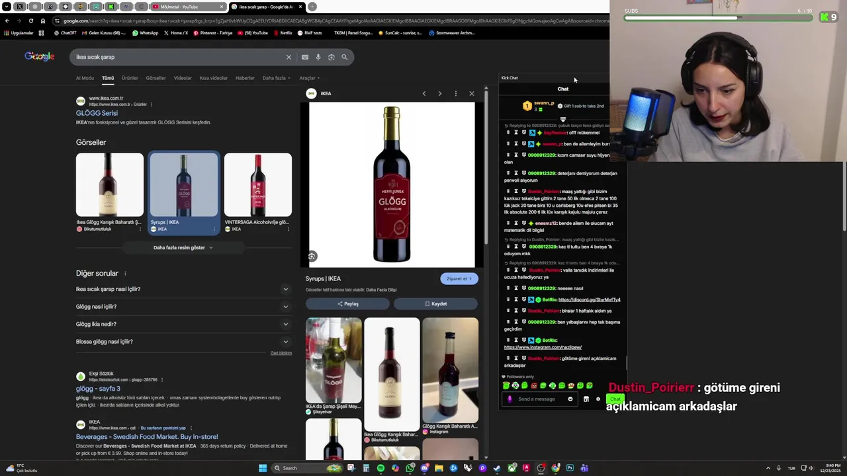Open WhatsApp bookmark in bookmarks bar
847x476 pixels.
tap(145, 32)
